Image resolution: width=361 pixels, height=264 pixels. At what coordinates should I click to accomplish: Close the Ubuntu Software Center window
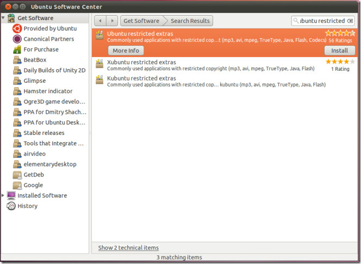[8, 7]
